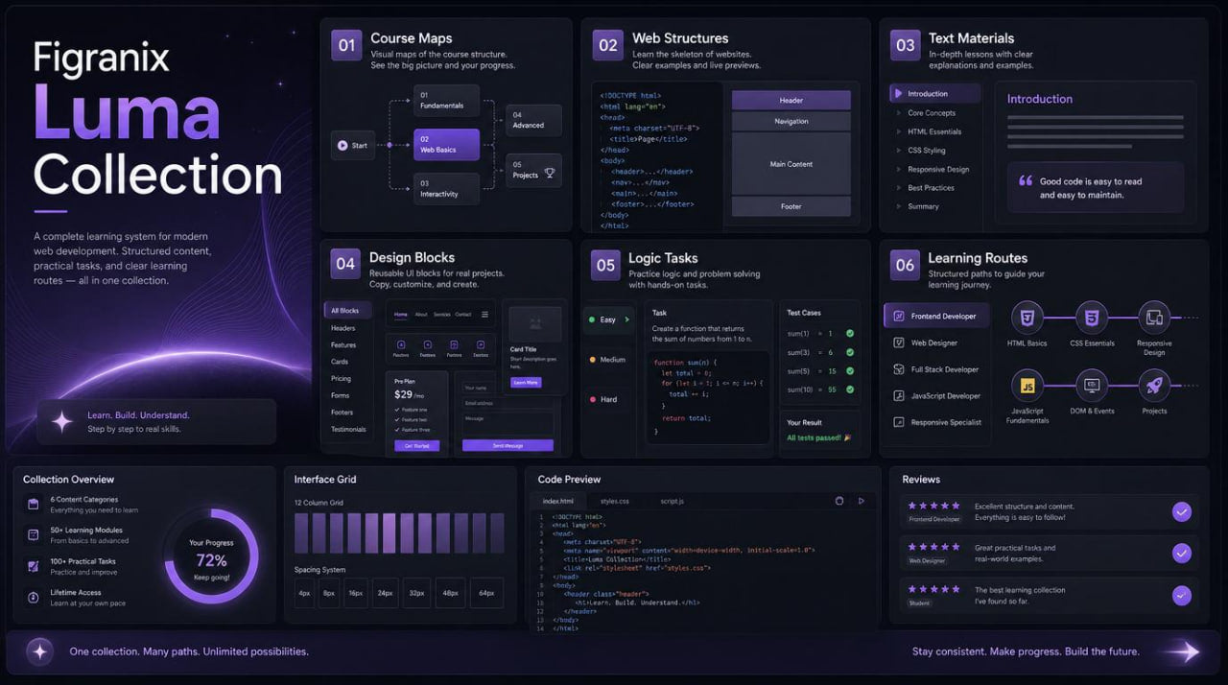Select All Blocks in Design Blocks sidebar
1228x685 pixels.
pyautogui.click(x=347, y=311)
